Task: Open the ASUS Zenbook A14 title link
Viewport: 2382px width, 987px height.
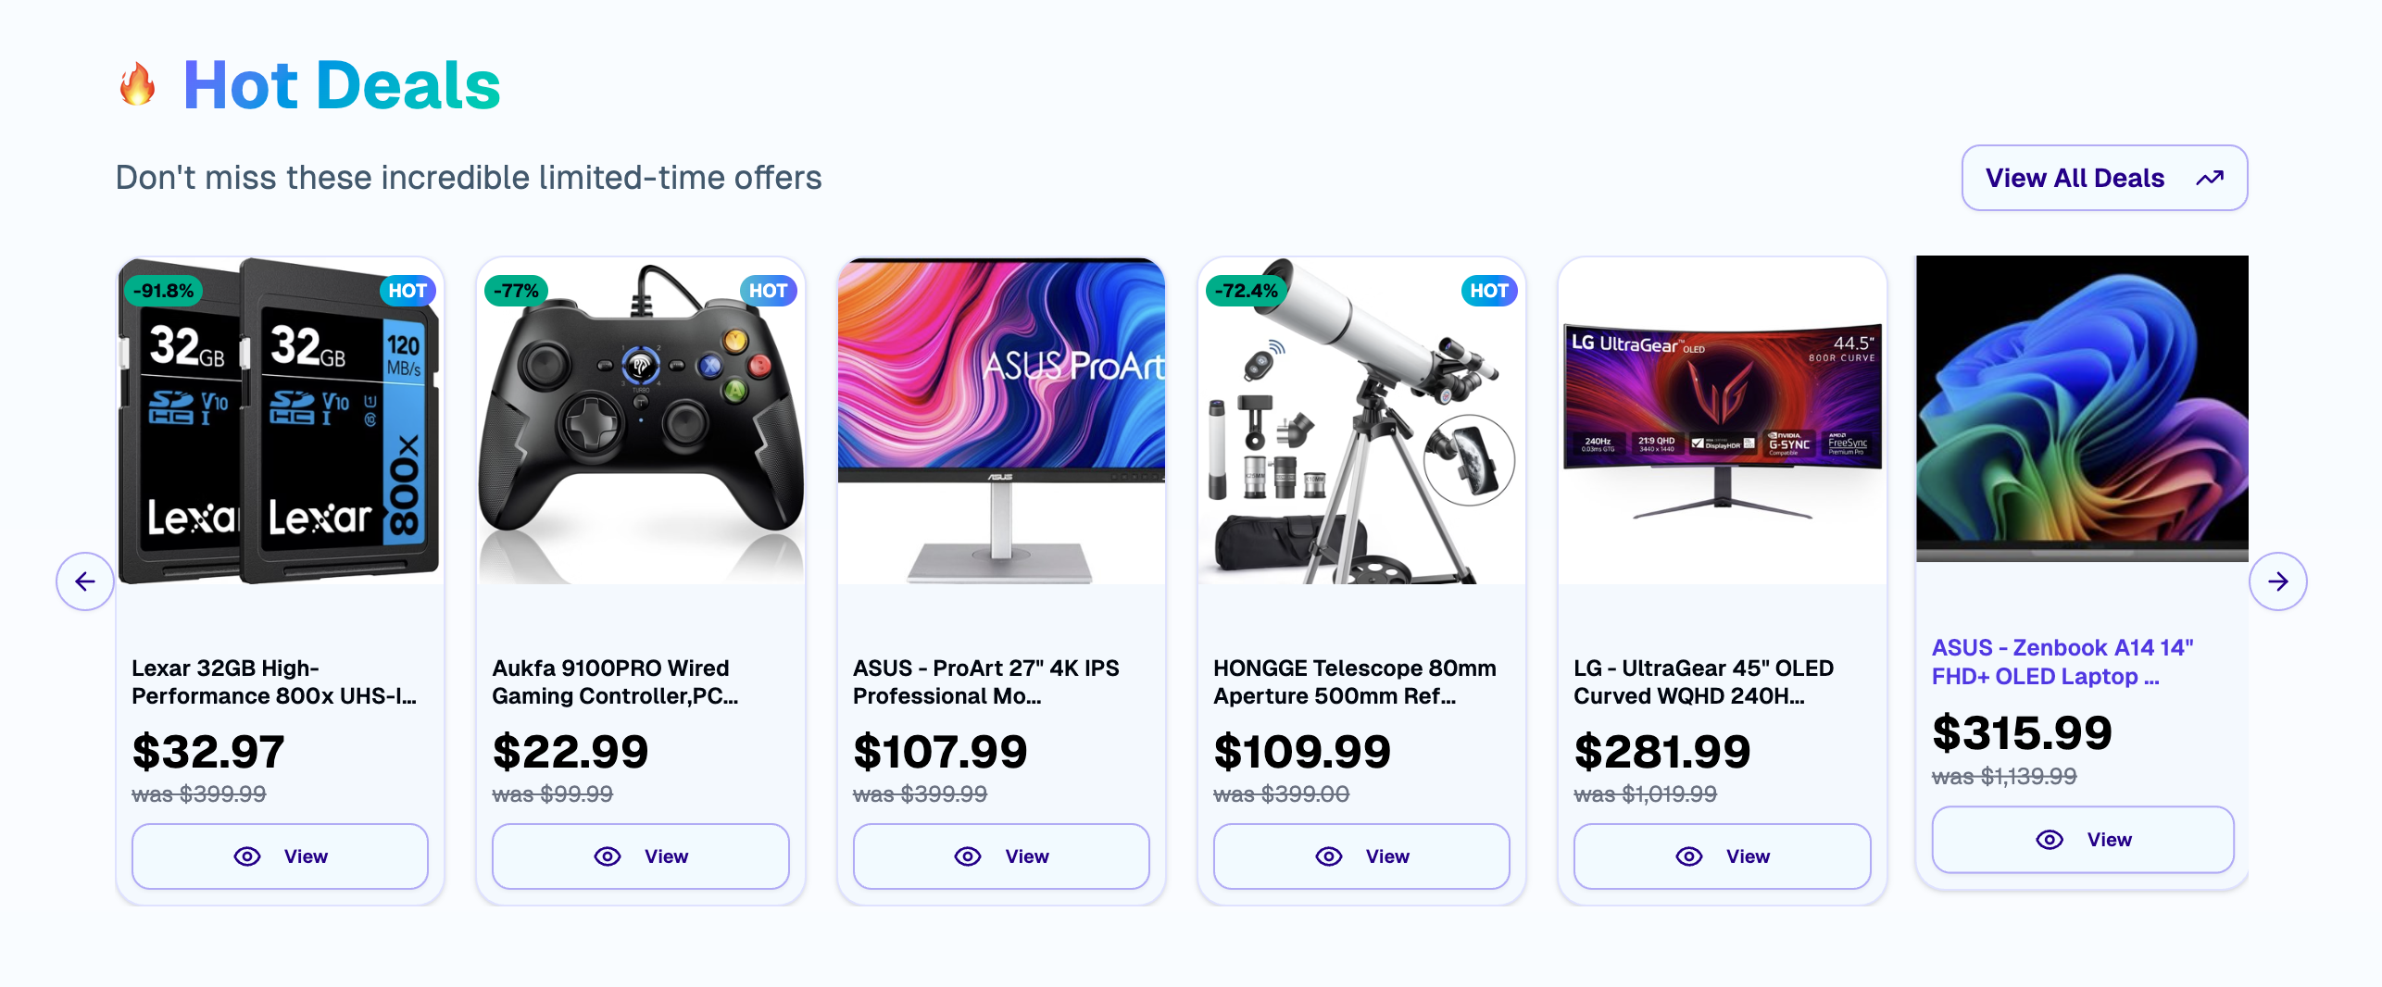Action: point(2062,662)
